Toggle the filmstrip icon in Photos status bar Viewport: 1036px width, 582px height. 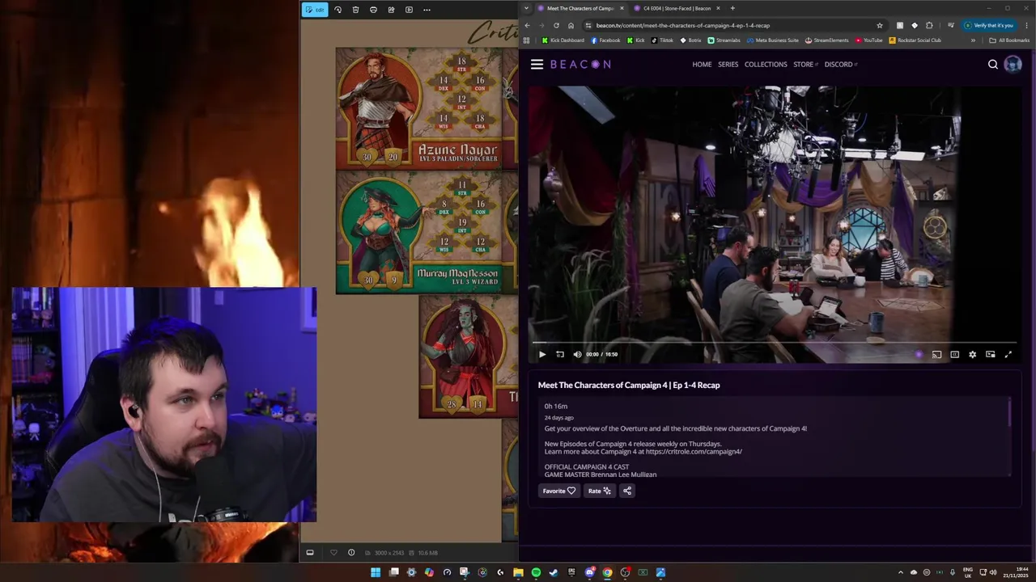[x=310, y=553]
